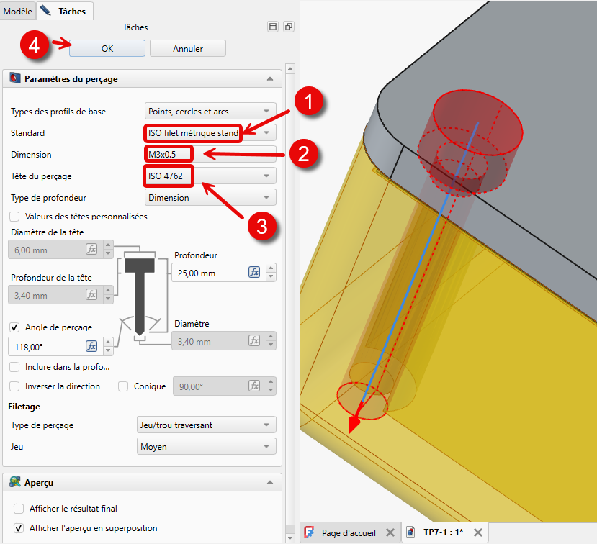The image size is (597, 544).
Task: Enable Valeurs des têtes personnalisées checkbox
Action: (15, 216)
